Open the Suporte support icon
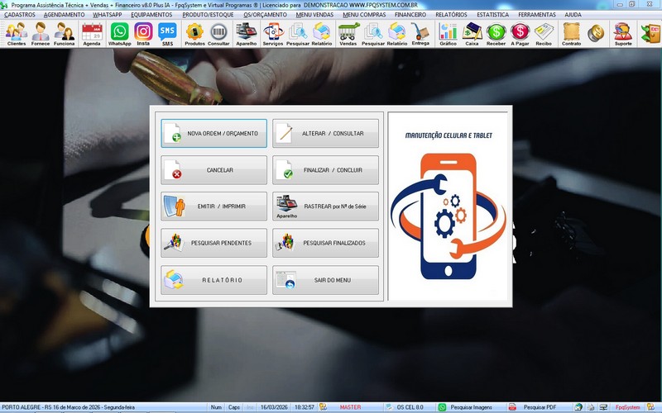 click(623, 34)
